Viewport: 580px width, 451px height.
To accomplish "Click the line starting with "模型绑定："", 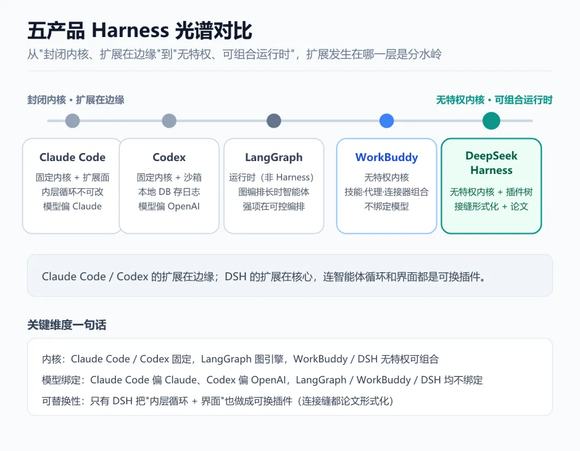I will 262,380.
